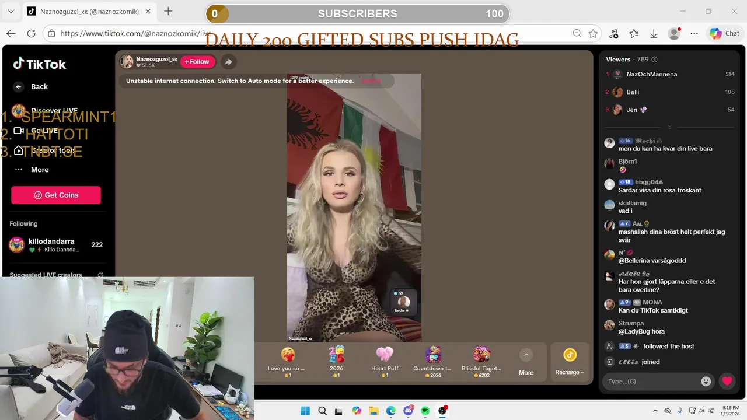Open Viewers info icon
Screen dimensions: 747x420
pos(654,60)
